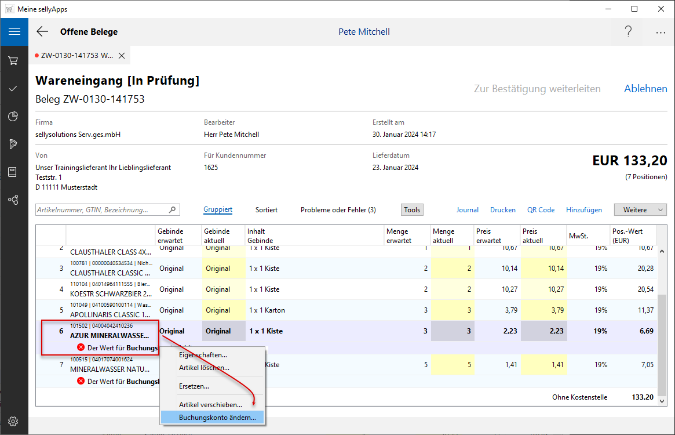
Task: Open the hamburger navigation menu
Action: [14, 32]
